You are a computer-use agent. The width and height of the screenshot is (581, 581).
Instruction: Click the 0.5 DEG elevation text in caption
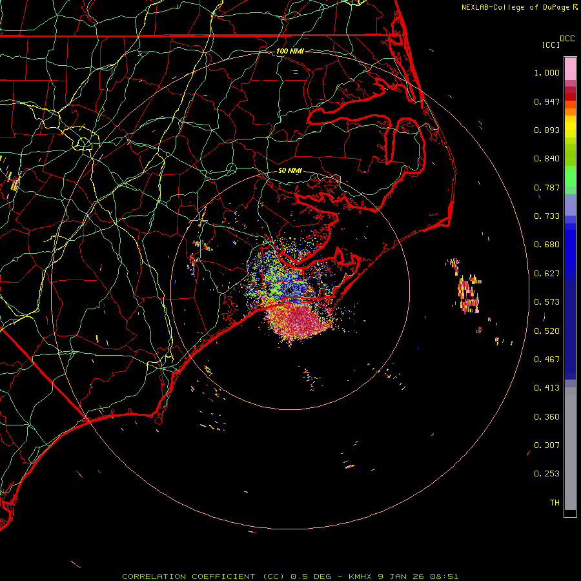(311, 576)
